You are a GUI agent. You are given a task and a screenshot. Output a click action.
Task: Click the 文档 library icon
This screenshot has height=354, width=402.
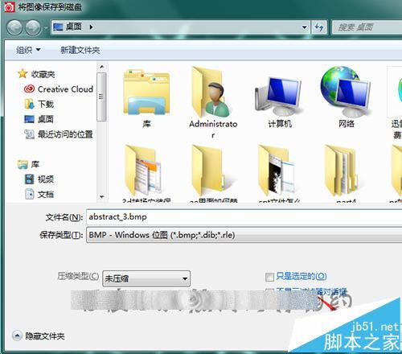pos(29,194)
